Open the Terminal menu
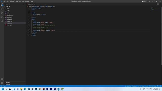 [27, 1]
